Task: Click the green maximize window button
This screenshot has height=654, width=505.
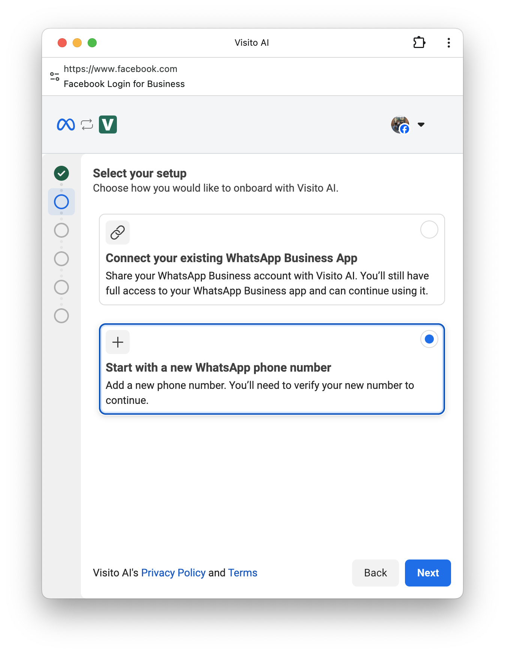Action: click(92, 43)
